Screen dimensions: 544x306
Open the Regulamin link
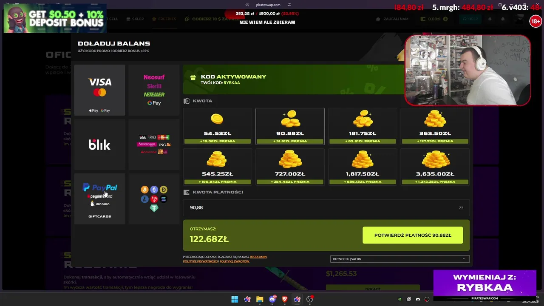point(258,257)
